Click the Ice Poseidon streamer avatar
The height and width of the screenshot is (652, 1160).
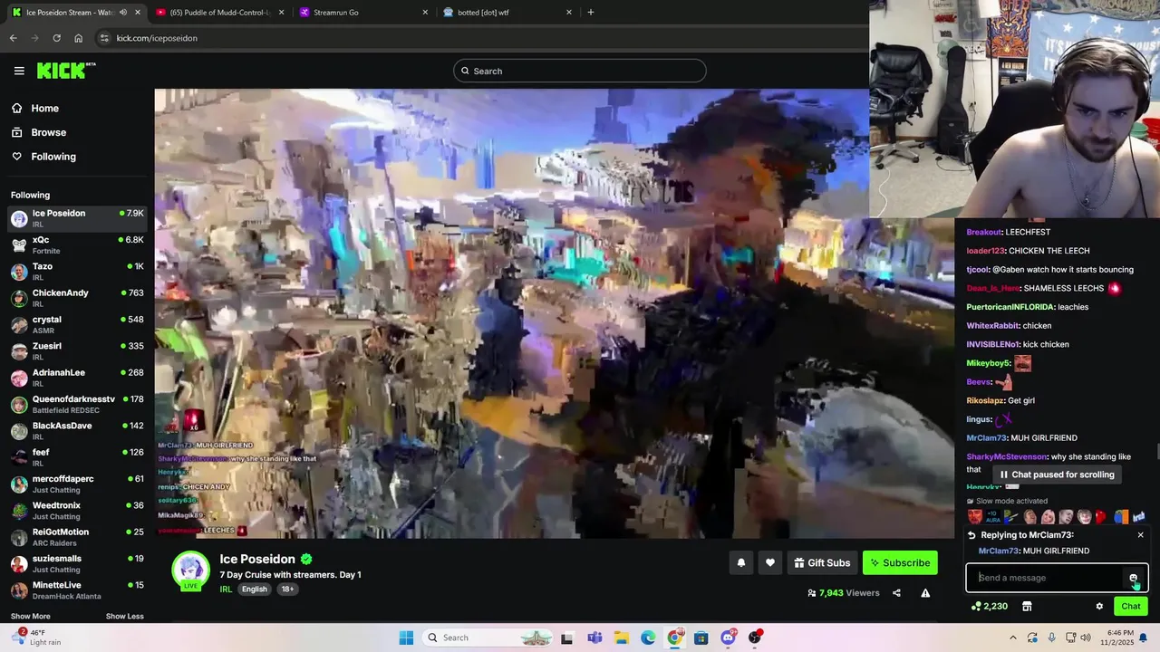point(191,570)
